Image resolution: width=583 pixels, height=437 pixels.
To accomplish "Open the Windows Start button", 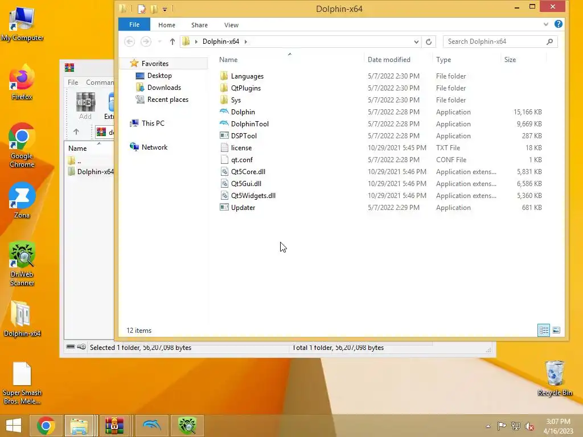I will click(14, 426).
